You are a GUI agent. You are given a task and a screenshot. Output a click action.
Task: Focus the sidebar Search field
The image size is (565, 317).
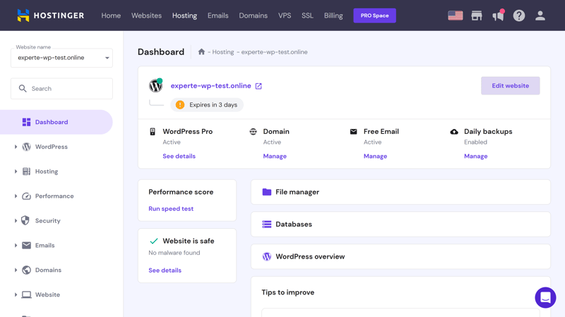[x=61, y=89]
